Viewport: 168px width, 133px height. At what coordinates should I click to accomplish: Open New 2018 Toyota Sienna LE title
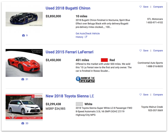click(70, 96)
